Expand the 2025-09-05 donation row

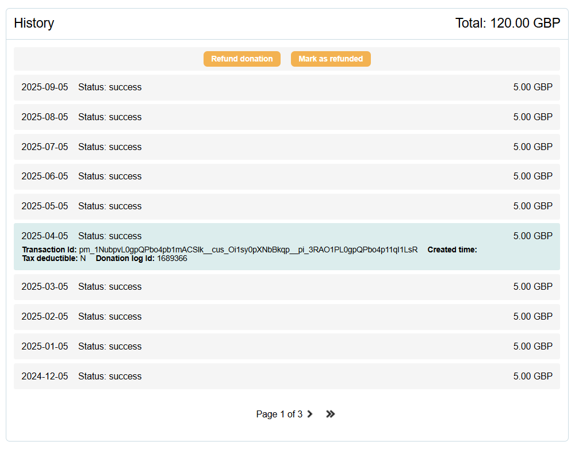click(x=286, y=87)
